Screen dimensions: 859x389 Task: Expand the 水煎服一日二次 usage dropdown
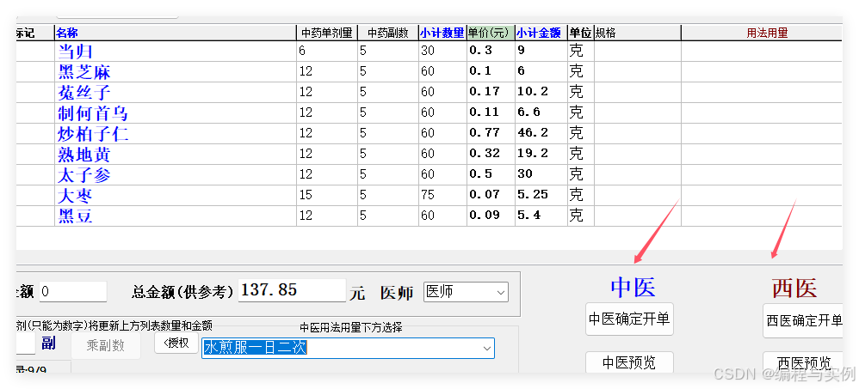click(486, 348)
